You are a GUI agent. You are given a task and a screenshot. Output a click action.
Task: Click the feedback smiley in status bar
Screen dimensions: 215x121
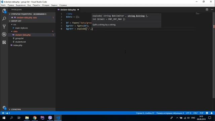(207, 113)
